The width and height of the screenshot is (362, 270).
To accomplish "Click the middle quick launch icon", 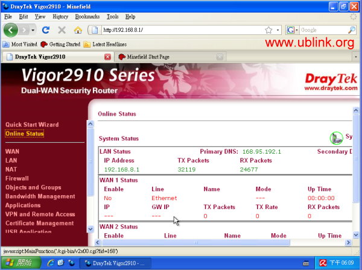I will coord(61,263).
